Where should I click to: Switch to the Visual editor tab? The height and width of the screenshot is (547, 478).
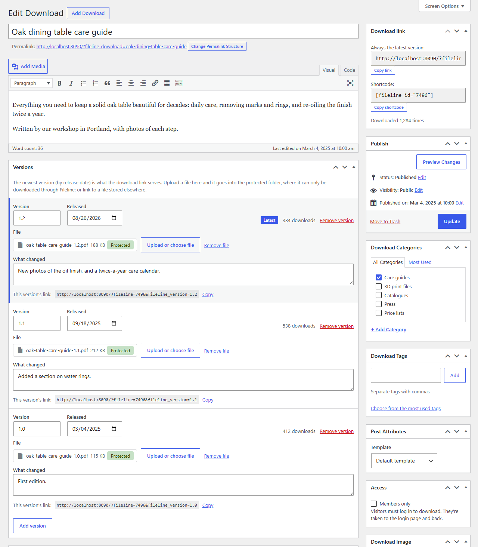click(x=329, y=70)
